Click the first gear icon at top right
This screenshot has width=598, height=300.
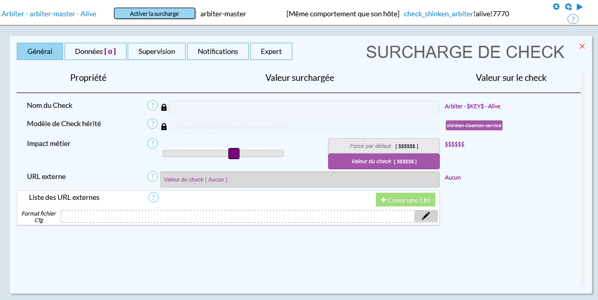coord(556,7)
